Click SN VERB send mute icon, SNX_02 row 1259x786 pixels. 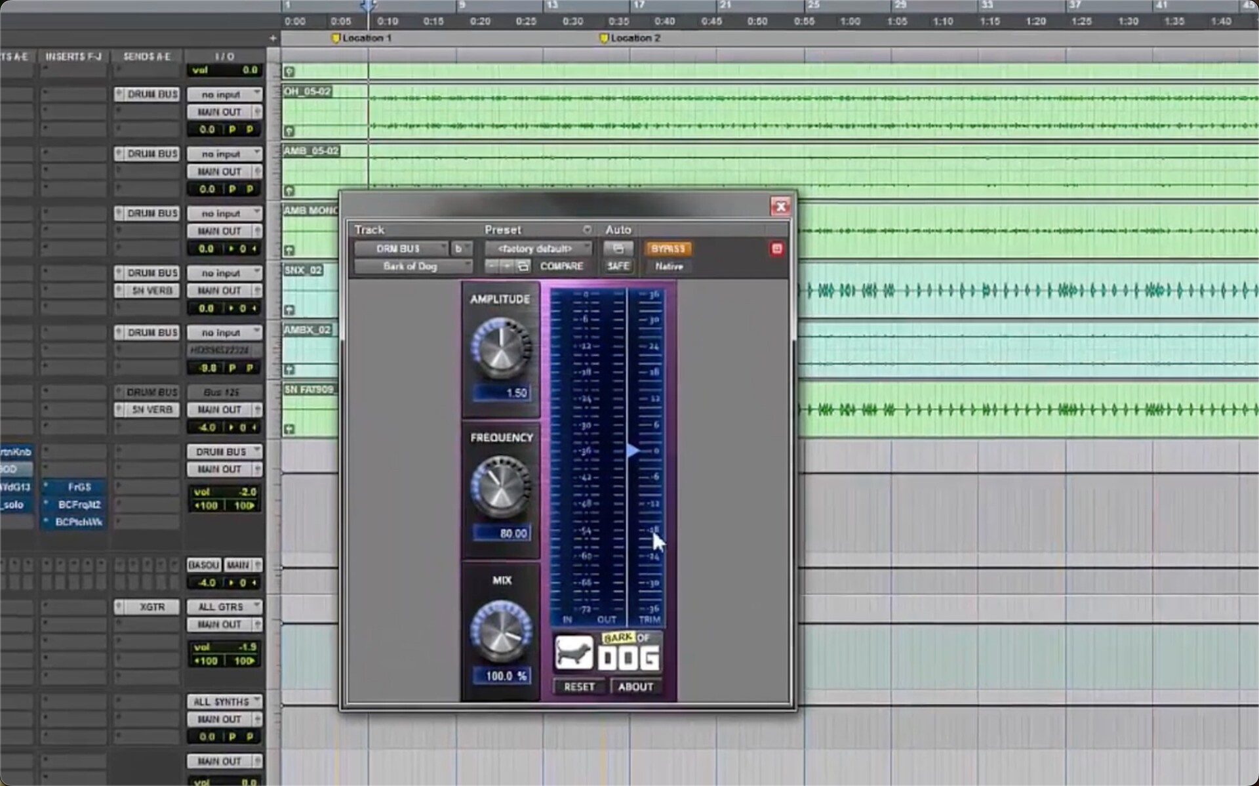119,291
